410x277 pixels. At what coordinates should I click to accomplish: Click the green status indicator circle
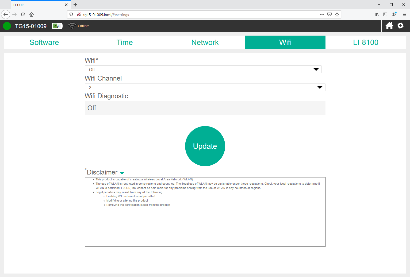(x=7, y=26)
